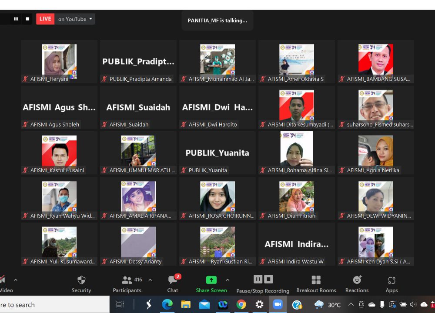Expand the Share Screen options arrow
Screen dimensions: 435x313
[x=228, y=280]
